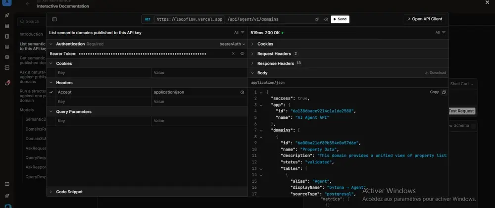This screenshot has height=208, width=495.
Task: Fold the "app" object at line 3
Action: (x=261, y=105)
